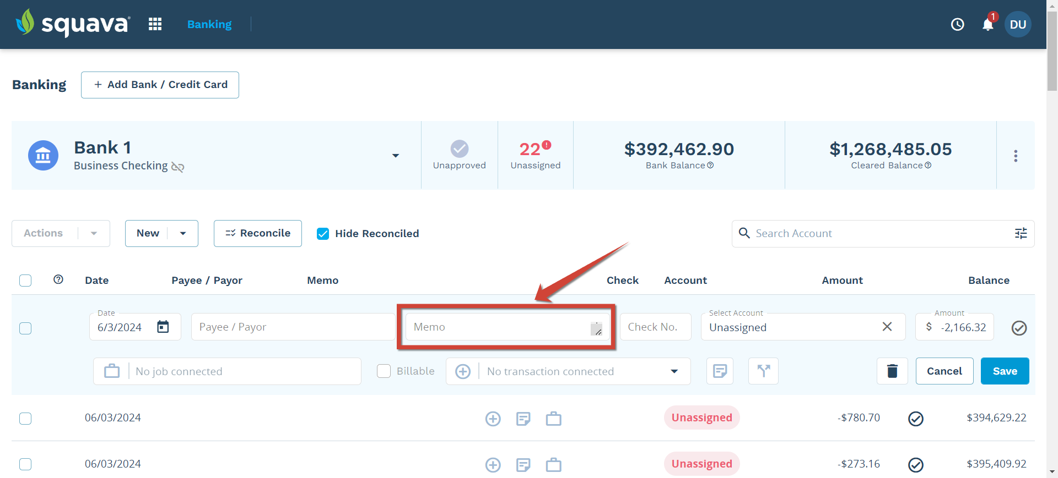The height and width of the screenshot is (478, 1058).
Task: Open notes icon in the edit row
Action: (720, 371)
